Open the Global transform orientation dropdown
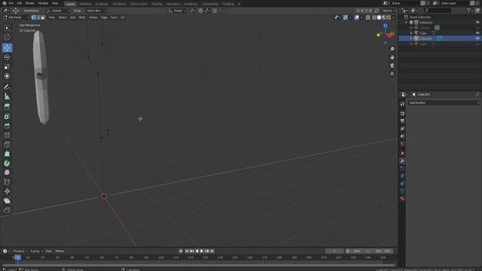Viewport: 482px width, 271px height. [x=178, y=11]
